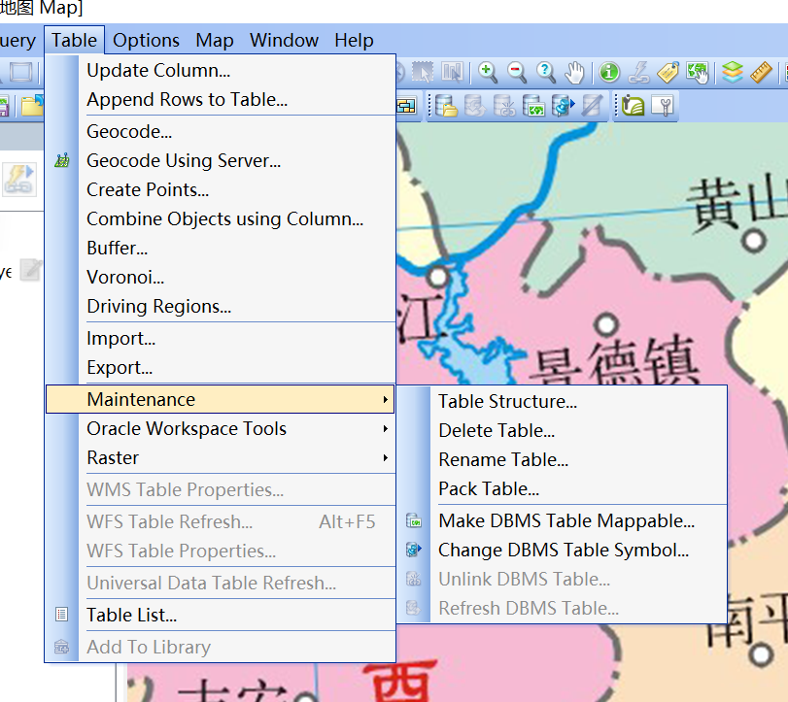Click the yellow open folder toolbar icon

[32, 106]
